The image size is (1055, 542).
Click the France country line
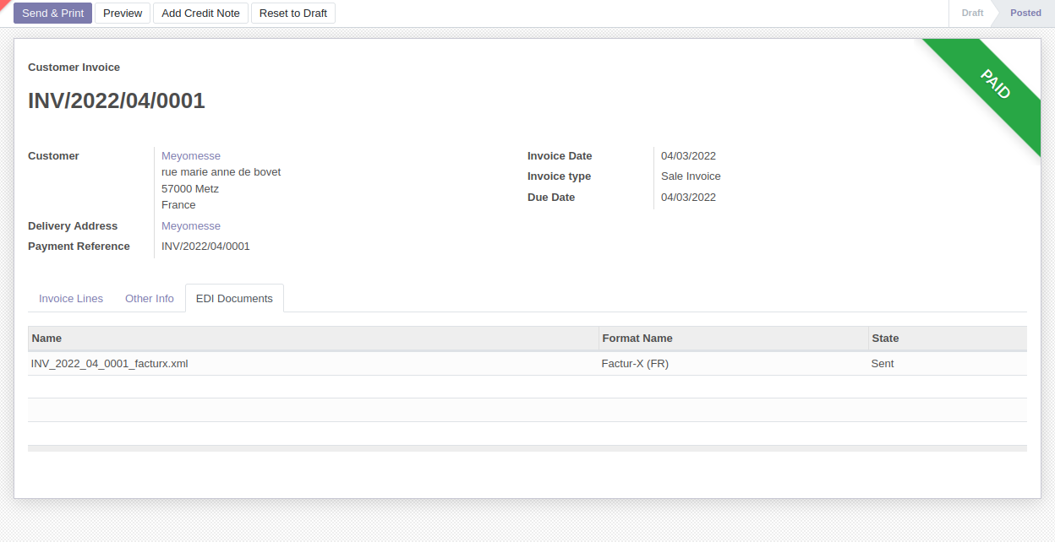click(178, 205)
